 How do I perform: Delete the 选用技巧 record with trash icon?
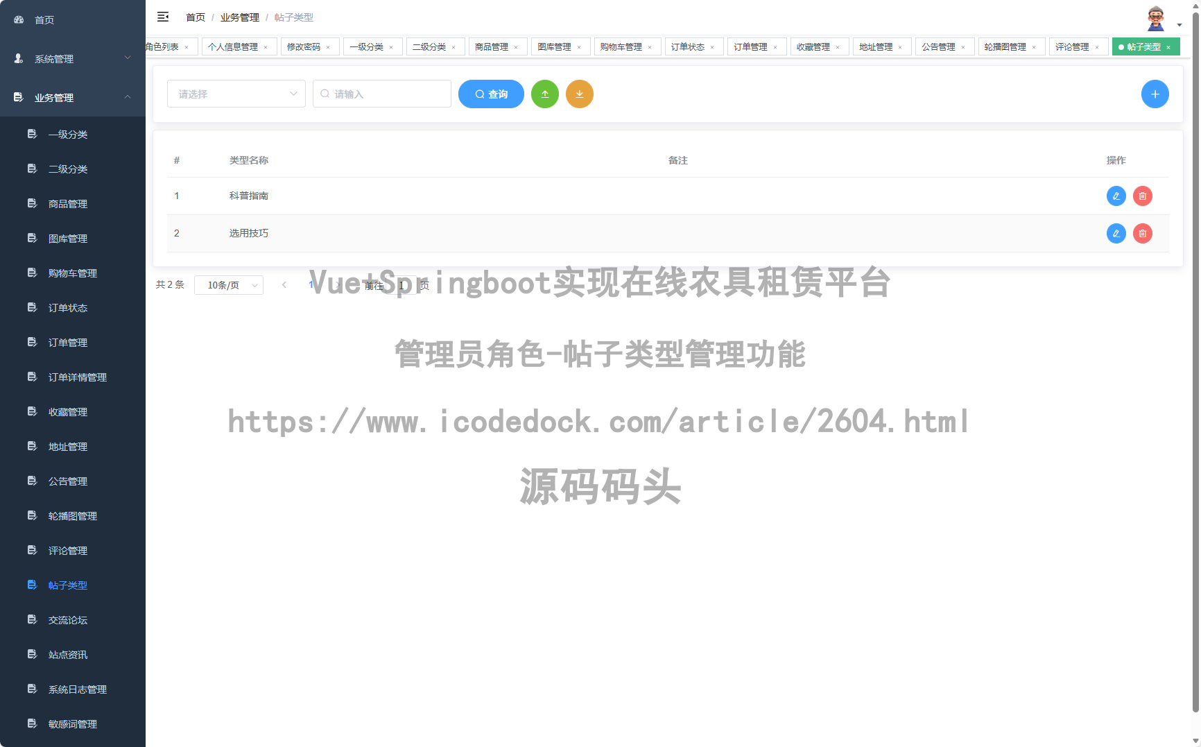tap(1142, 233)
